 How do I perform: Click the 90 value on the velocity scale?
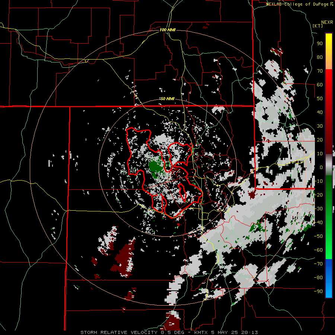tap(320, 44)
